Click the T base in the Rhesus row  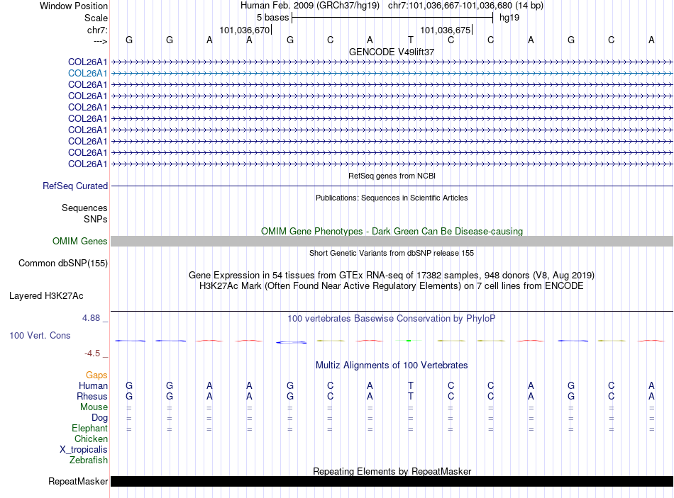(411, 396)
